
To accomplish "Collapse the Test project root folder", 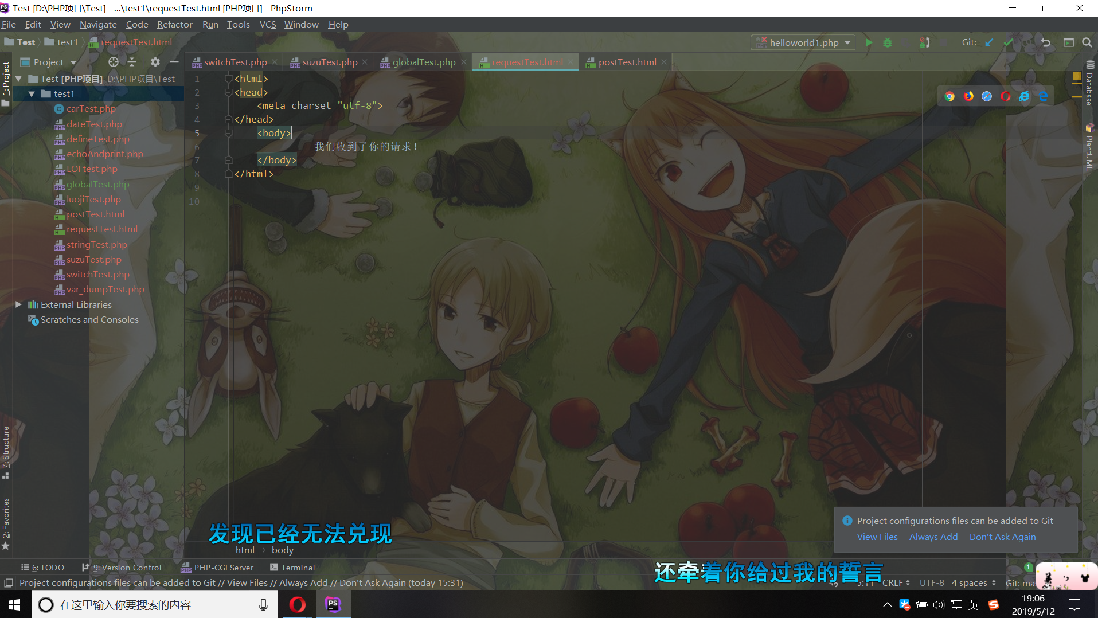I will (x=19, y=79).
